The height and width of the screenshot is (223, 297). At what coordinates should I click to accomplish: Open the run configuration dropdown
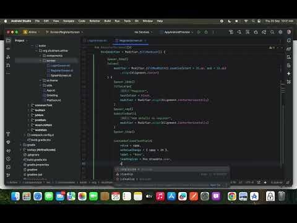click(x=177, y=32)
